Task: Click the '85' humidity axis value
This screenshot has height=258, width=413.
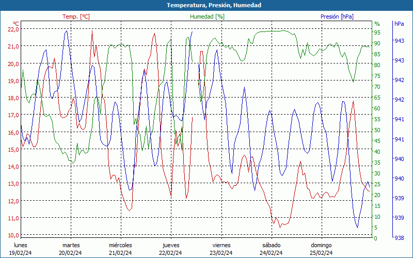Action: click(377, 54)
